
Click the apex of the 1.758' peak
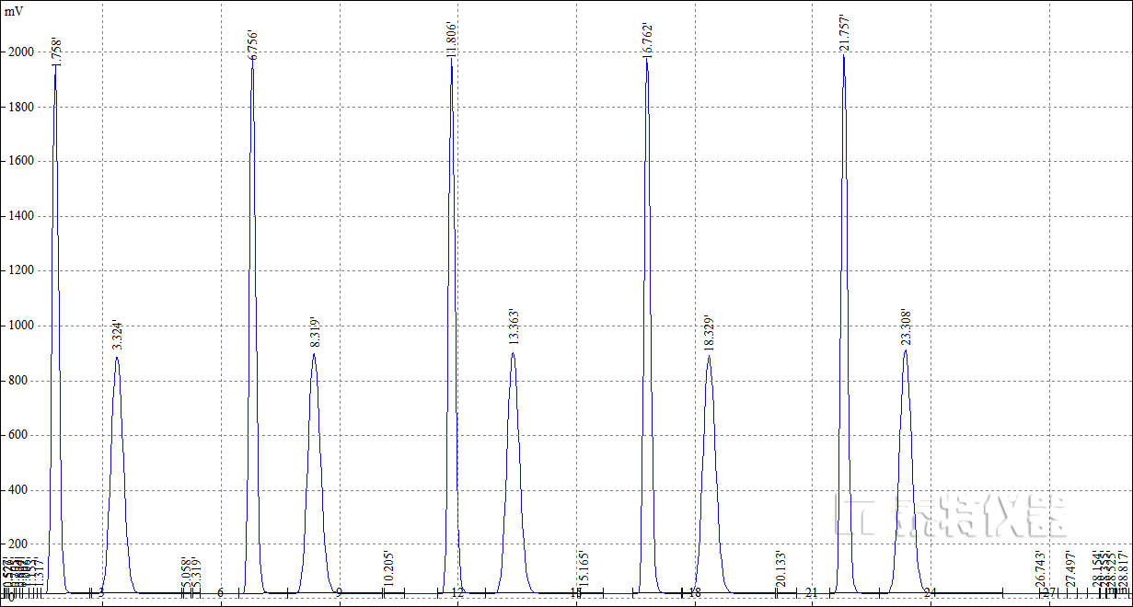(x=55, y=66)
